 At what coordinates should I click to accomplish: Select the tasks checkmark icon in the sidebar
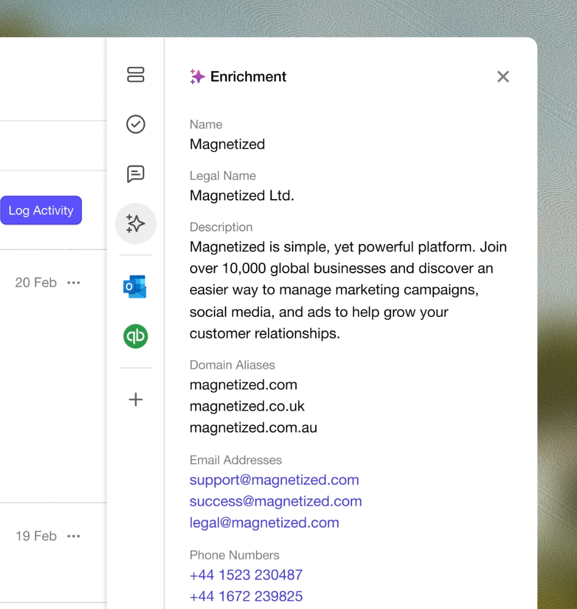point(135,124)
